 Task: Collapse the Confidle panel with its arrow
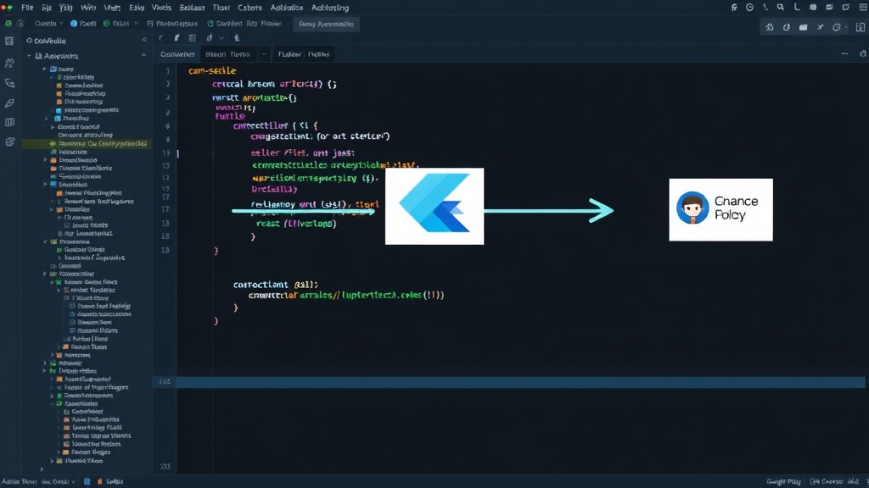tap(144, 40)
